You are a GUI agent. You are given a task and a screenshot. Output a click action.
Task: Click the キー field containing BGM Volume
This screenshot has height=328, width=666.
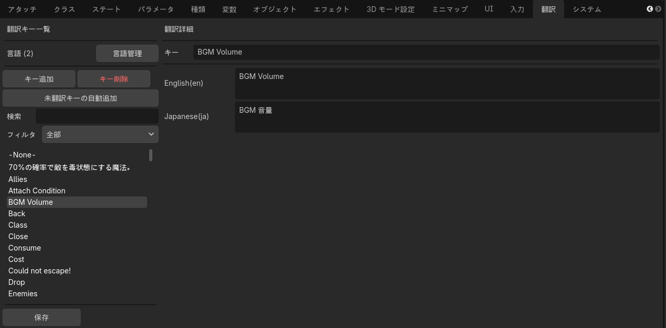[x=426, y=52]
